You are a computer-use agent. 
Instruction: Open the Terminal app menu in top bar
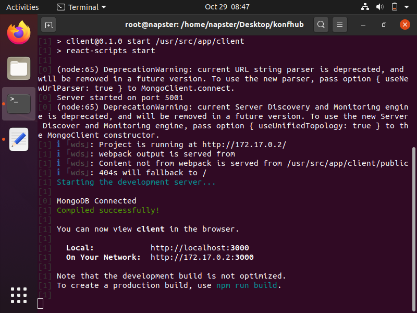pyautogui.click(x=81, y=7)
